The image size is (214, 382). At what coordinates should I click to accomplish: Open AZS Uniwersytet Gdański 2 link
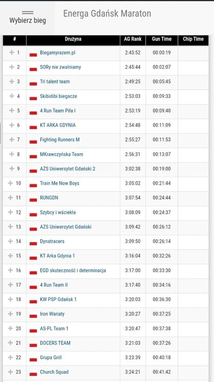tap(68, 169)
